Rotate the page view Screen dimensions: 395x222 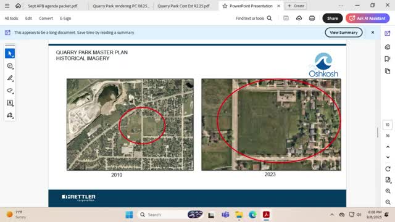[388, 169]
